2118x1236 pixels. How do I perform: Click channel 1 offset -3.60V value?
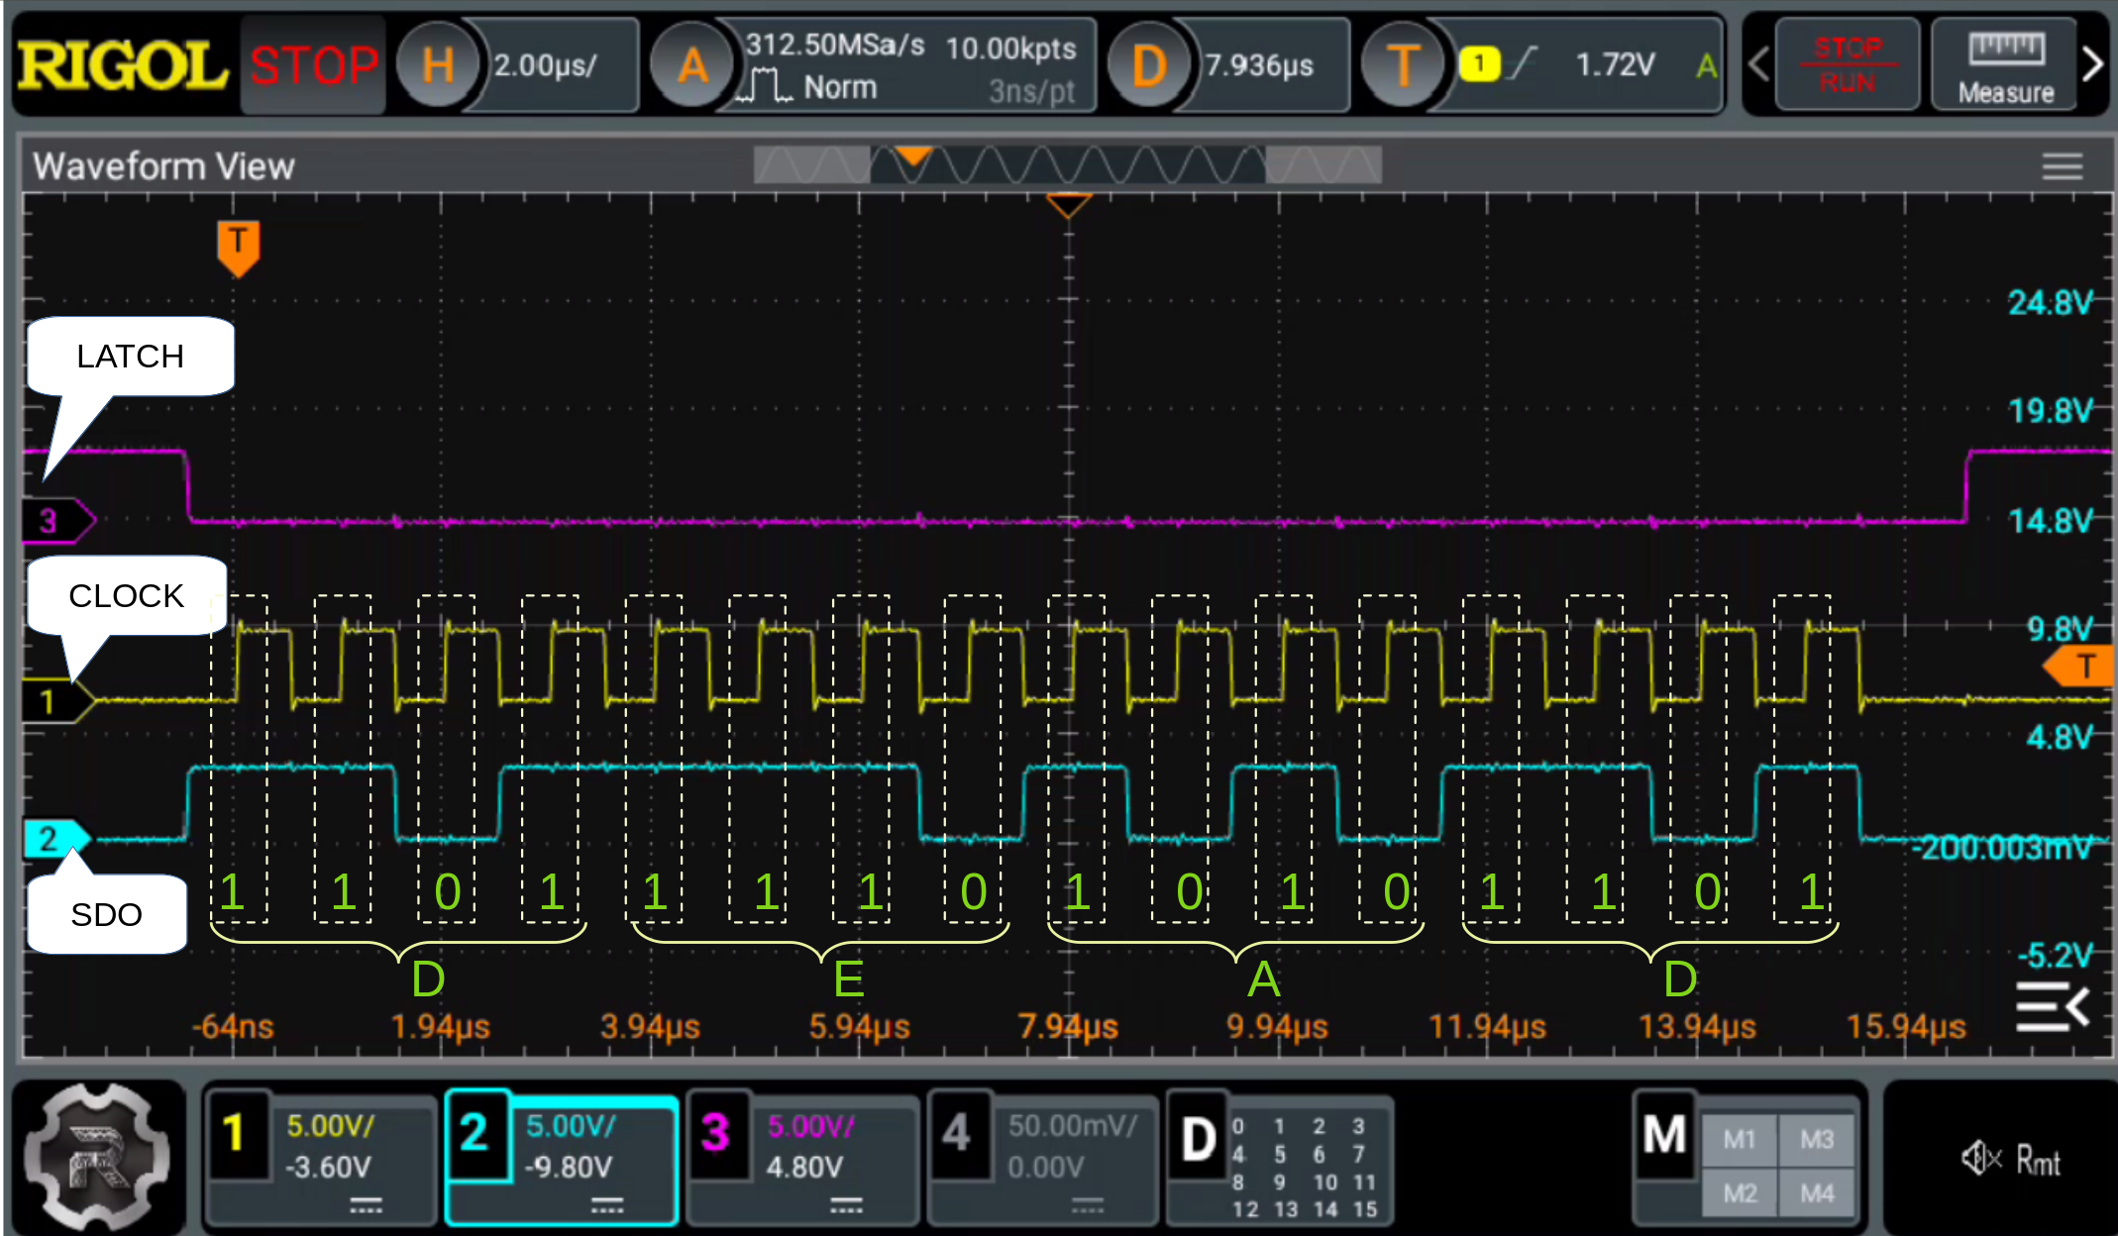click(328, 1168)
